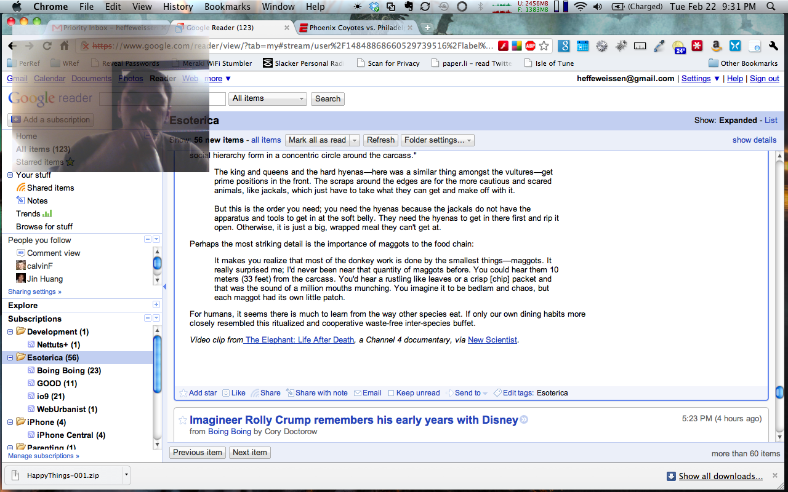Check the Keep unread checkbox
Viewport: 788px width, 492px height.
[x=391, y=393]
